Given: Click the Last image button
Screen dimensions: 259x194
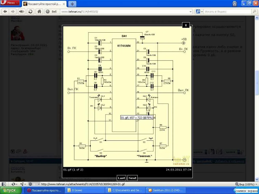Looking at the screenshot, I should coord(121,178).
